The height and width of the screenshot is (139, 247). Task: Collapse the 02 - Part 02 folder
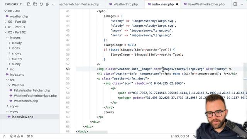click(5, 32)
